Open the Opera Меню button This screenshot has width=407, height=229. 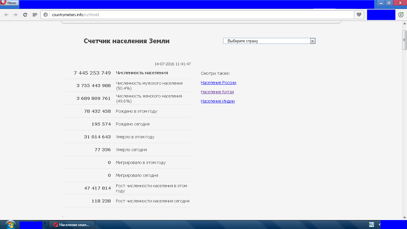pyautogui.click(x=10, y=3)
